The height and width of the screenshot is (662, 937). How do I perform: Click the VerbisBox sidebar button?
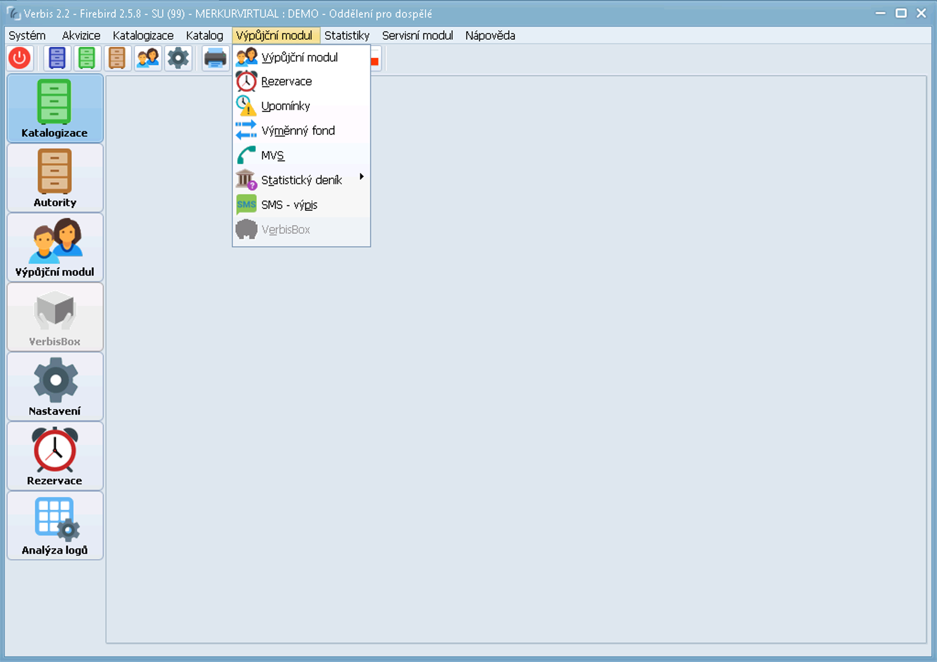click(x=55, y=317)
